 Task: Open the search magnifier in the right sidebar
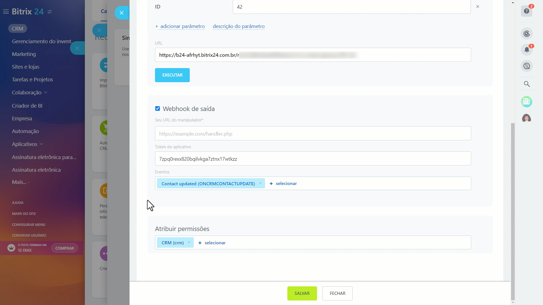pyautogui.click(x=526, y=84)
